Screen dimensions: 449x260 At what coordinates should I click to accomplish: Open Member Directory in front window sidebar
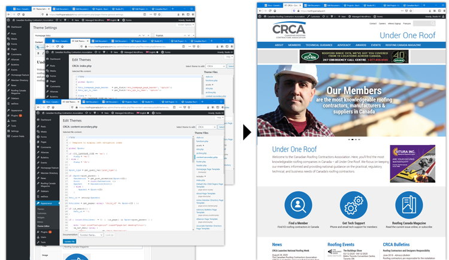(x=47, y=173)
